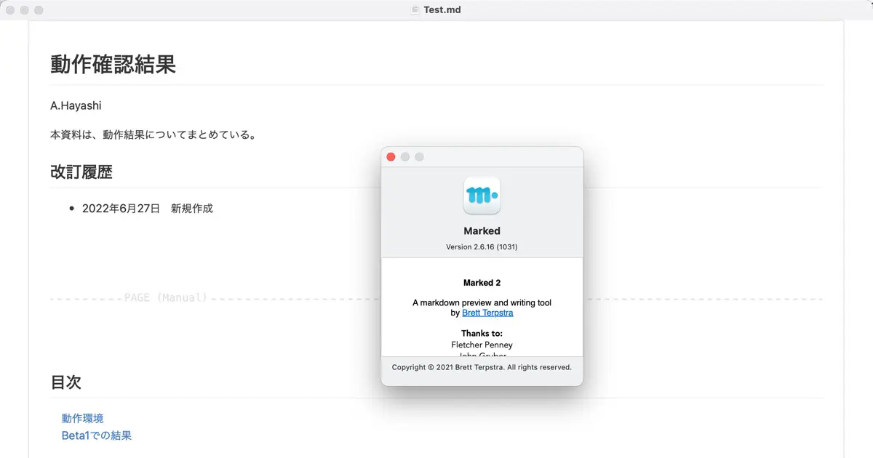Jump to the 動作環境 contents link
Image resolution: width=873 pixels, height=458 pixels.
82,419
